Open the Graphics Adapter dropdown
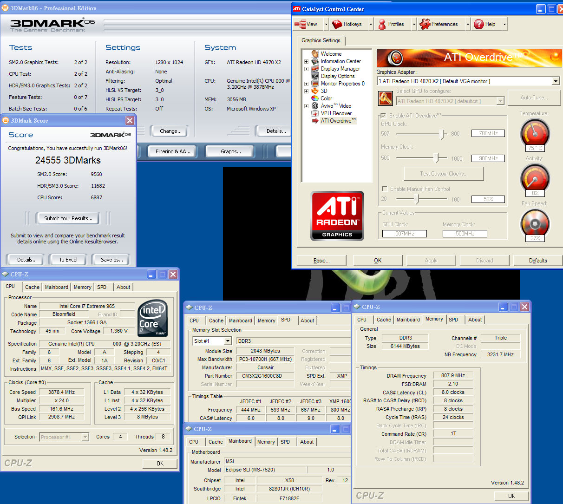The image size is (563, 504). [556, 81]
